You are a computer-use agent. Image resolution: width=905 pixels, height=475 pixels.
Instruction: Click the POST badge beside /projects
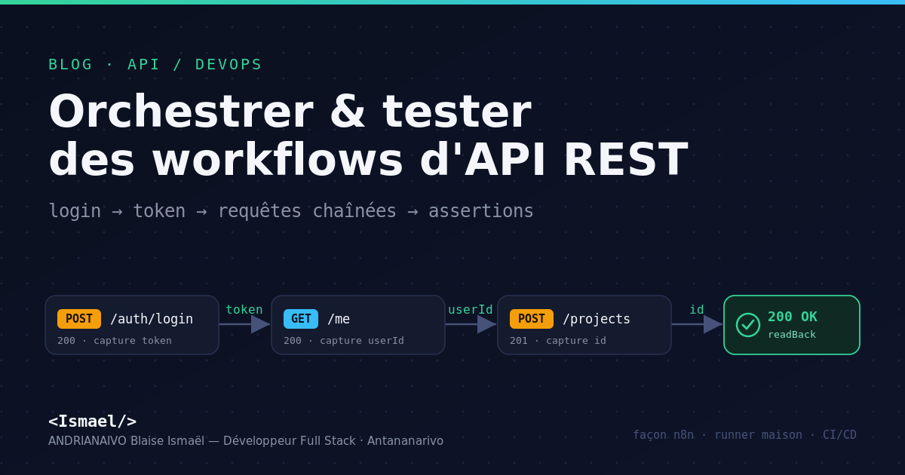(532, 319)
